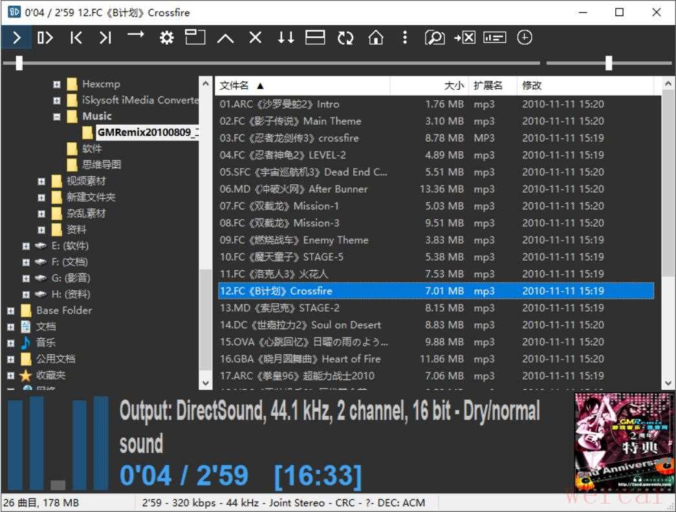Open the magnifier search icon
This screenshot has width=676, height=512.
click(x=434, y=38)
